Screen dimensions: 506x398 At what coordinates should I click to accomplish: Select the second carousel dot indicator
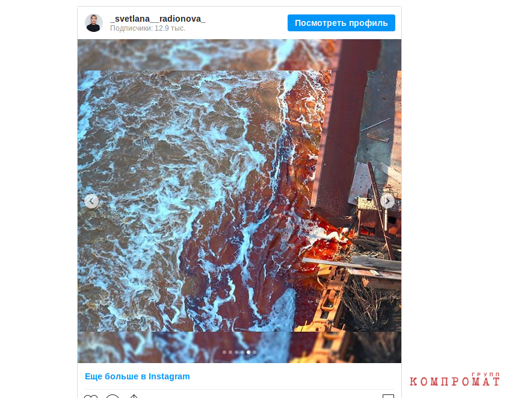click(x=230, y=352)
